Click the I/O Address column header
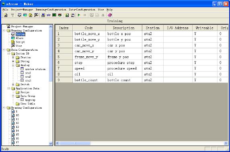The width and height of the screenshot is (230, 152). (178, 28)
